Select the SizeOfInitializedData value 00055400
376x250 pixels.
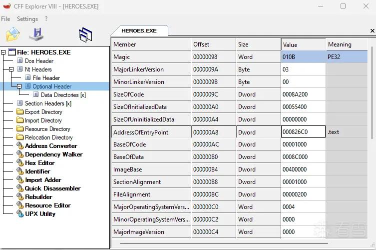[303, 107]
